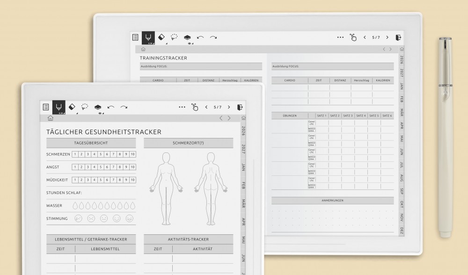Screen dimensions: 468x275
Task: Select the first water drop in Wasser row
Action: 75,205
